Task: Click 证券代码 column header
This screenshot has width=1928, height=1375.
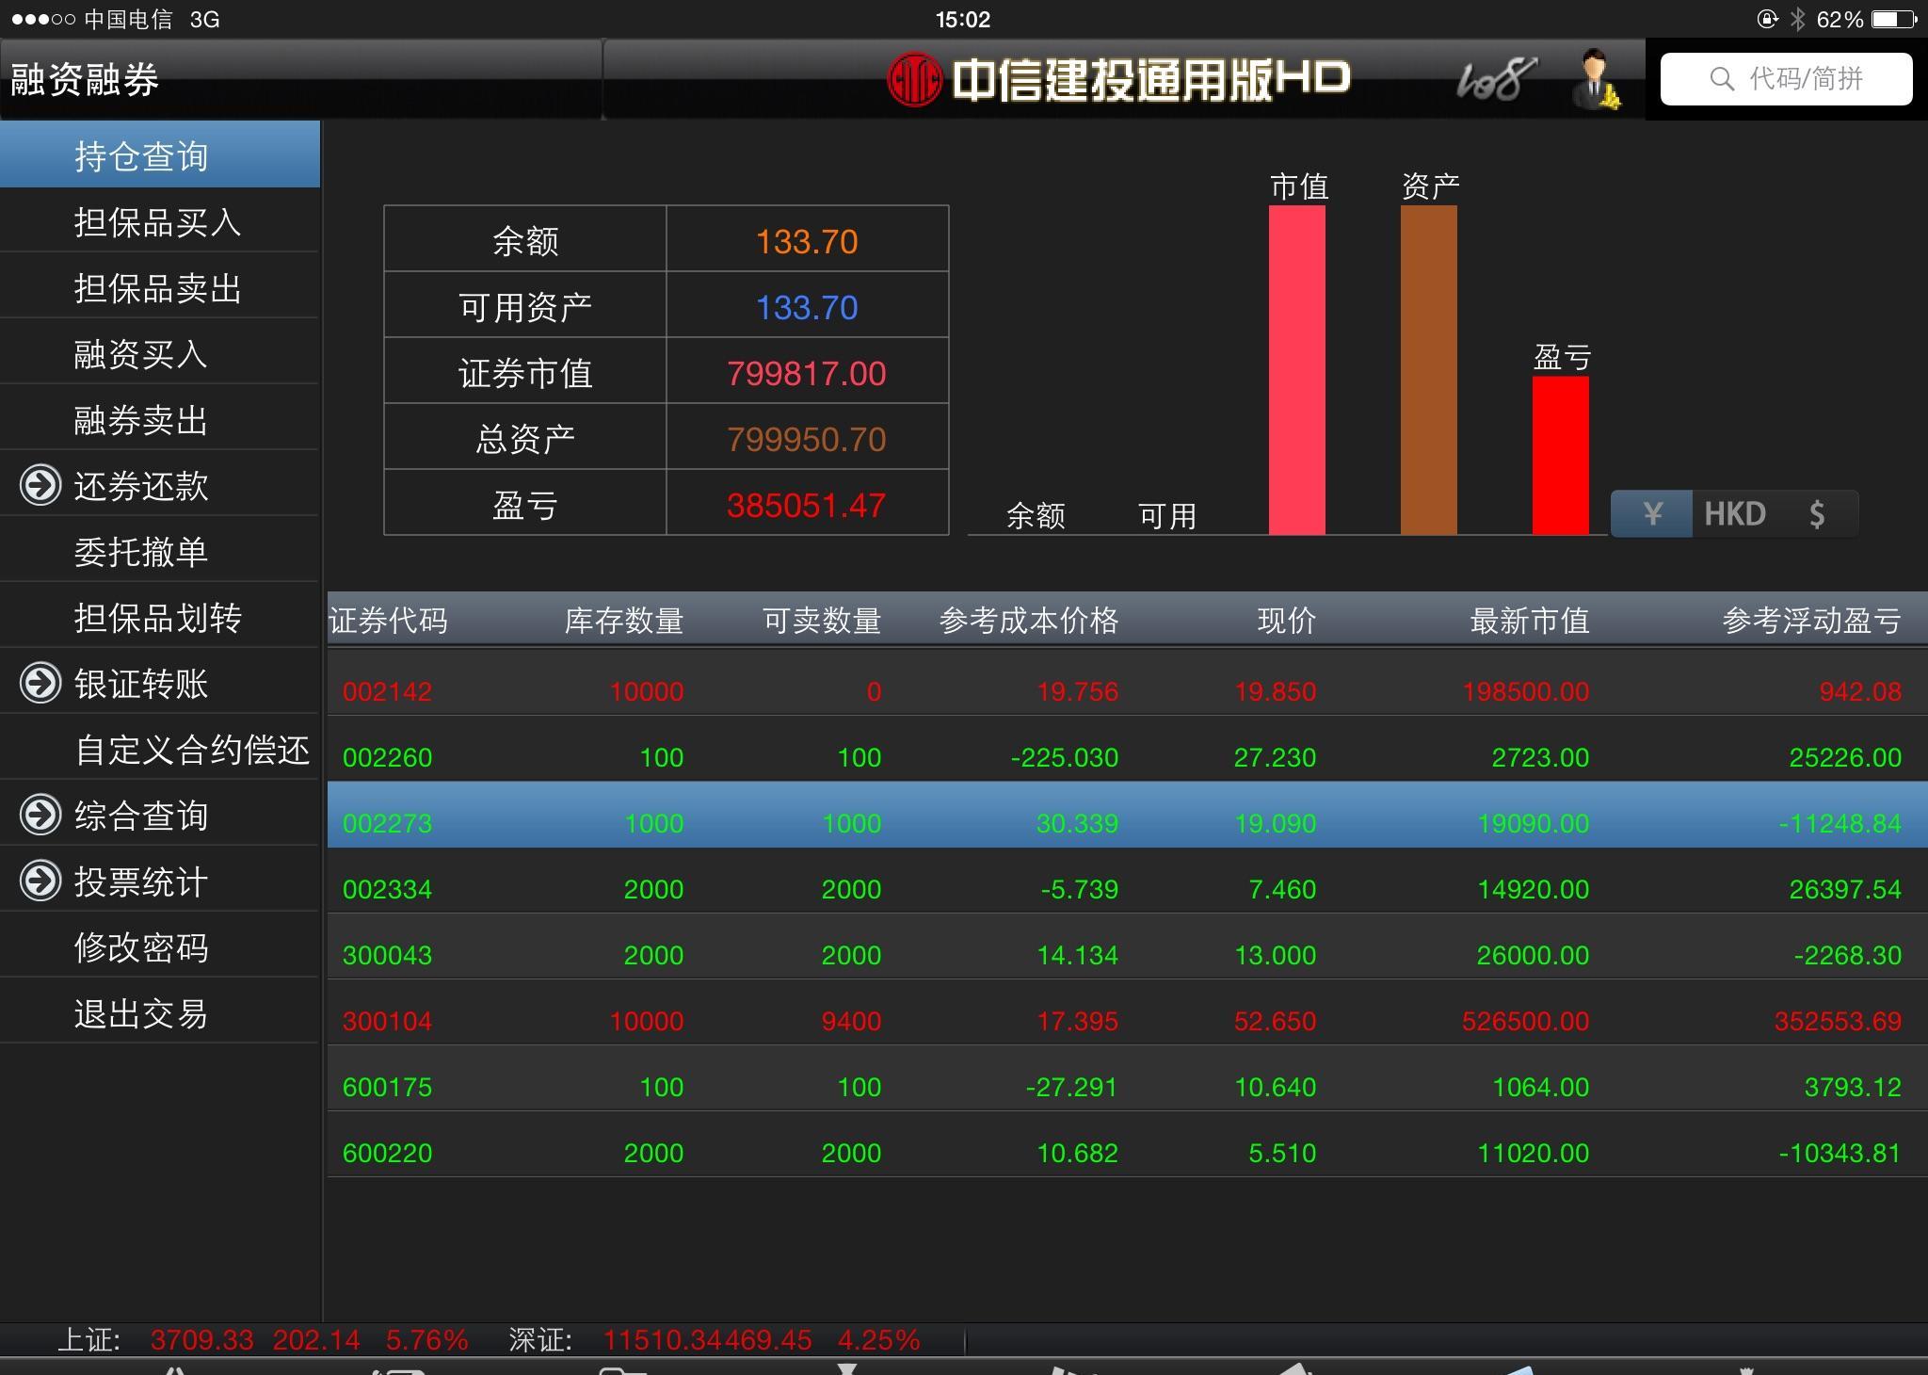Action: [388, 621]
